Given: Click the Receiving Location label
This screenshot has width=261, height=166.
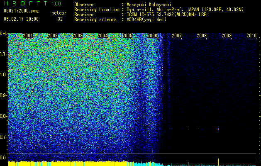Looking at the screenshot, I should pyautogui.click(x=97, y=10).
